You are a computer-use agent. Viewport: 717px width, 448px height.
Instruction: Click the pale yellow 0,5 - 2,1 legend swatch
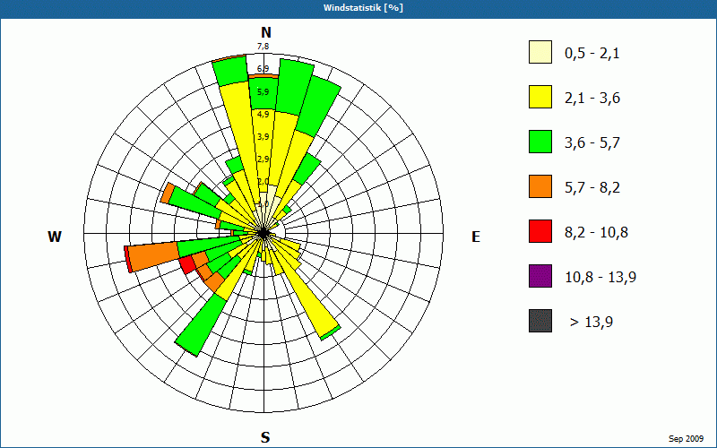[x=540, y=52]
